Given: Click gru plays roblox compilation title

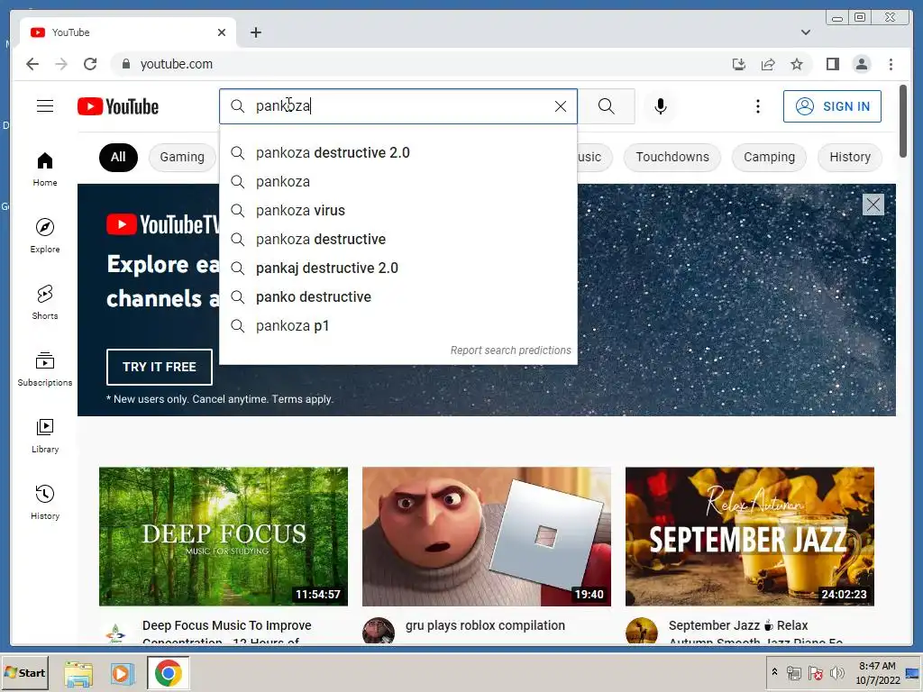Looking at the screenshot, I should point(485,625).
